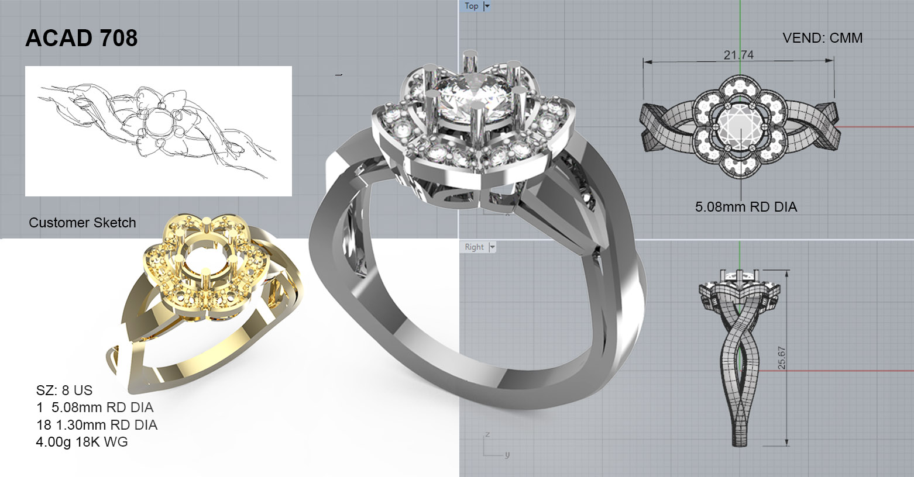Expand the Right viewport dropdown arrow
The height and width of the screenshot is (477, 914).
click(x=492, y=247)
